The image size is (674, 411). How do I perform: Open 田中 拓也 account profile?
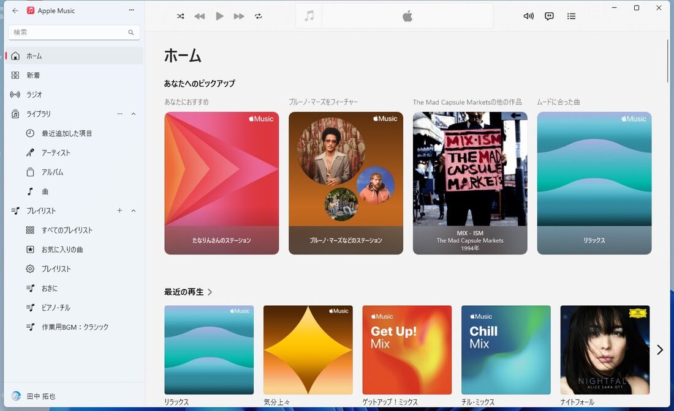(74, 396)
